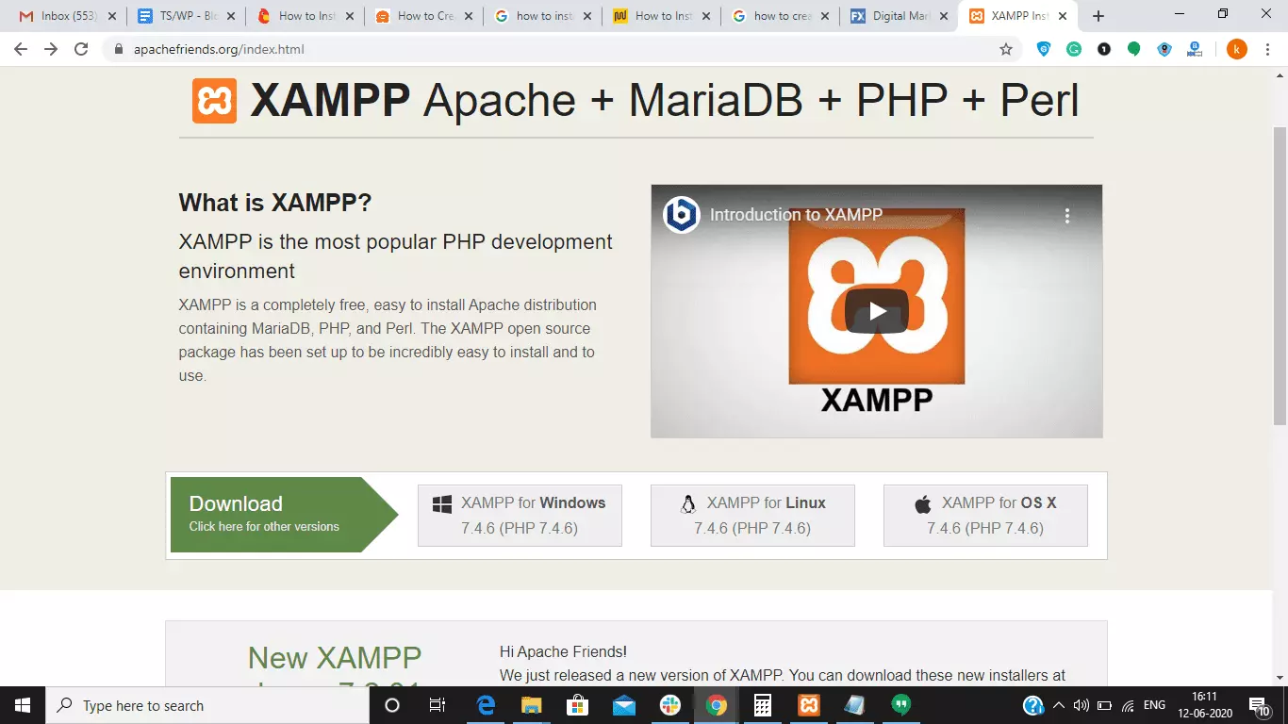Viewport: 1288px width, 724px height.
Task: Play the Introduction to XAMPP video
Action: tap(877, 311)
